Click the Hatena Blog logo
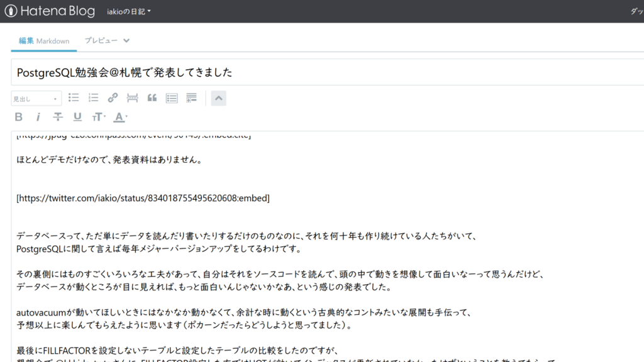The width and height of the screenshot is (644, 362). [x=49, y=11]
